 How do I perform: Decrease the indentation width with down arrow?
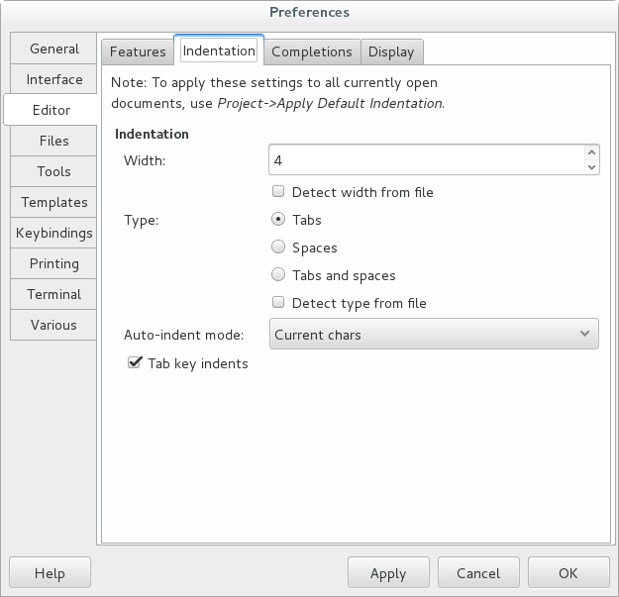pos(592,167)
